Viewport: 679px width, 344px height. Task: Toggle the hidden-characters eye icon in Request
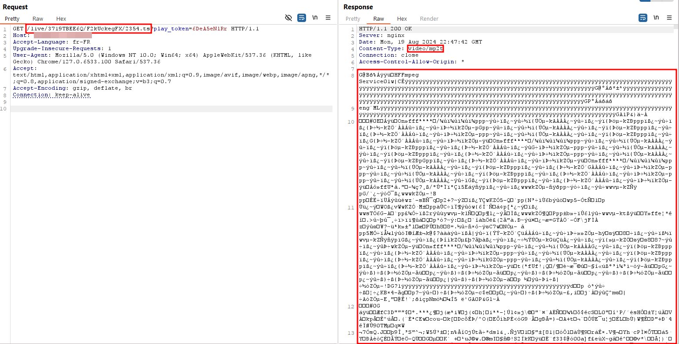[x=288, y=18]
